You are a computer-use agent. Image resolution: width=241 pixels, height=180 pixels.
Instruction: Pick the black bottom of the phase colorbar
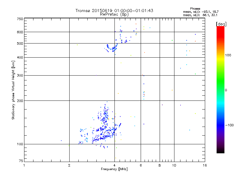point(221,151)
